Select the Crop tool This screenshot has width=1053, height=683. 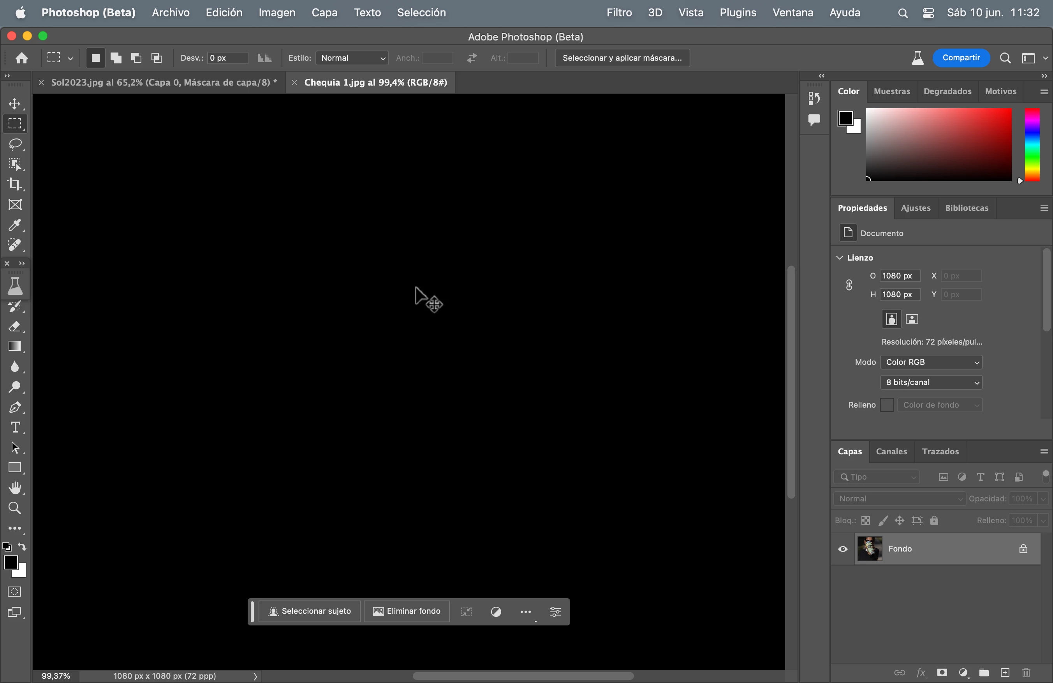click(15, 184)
